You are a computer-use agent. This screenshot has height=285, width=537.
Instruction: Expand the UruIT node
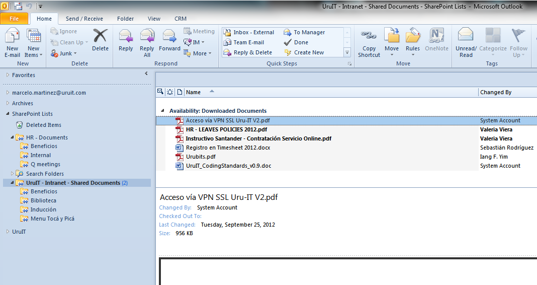point(8,232)
